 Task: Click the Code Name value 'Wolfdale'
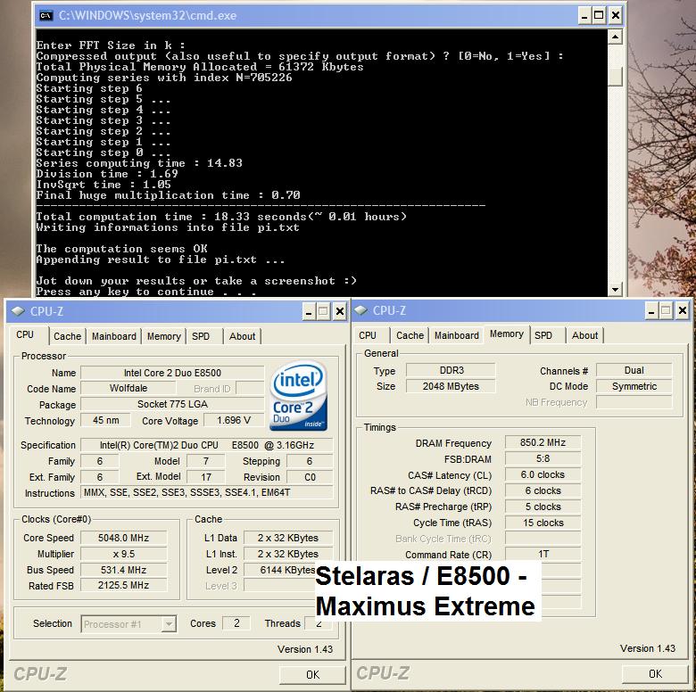tap(128, 388)
